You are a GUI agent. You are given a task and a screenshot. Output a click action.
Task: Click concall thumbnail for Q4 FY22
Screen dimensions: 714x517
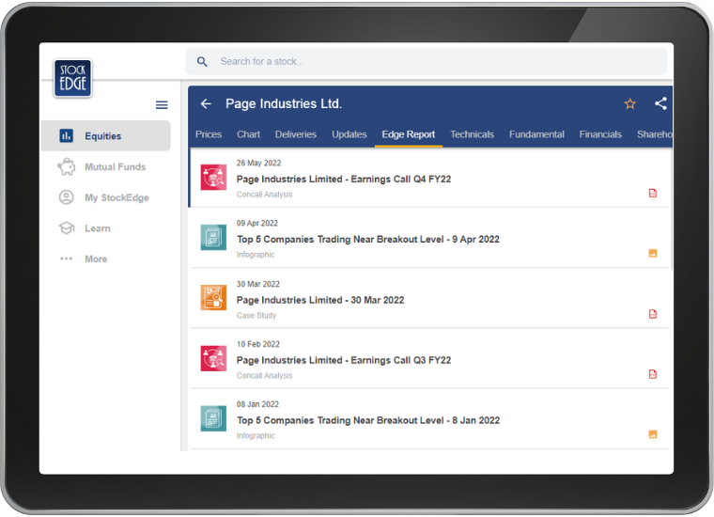pyautogui.click(x=213, y=178)
